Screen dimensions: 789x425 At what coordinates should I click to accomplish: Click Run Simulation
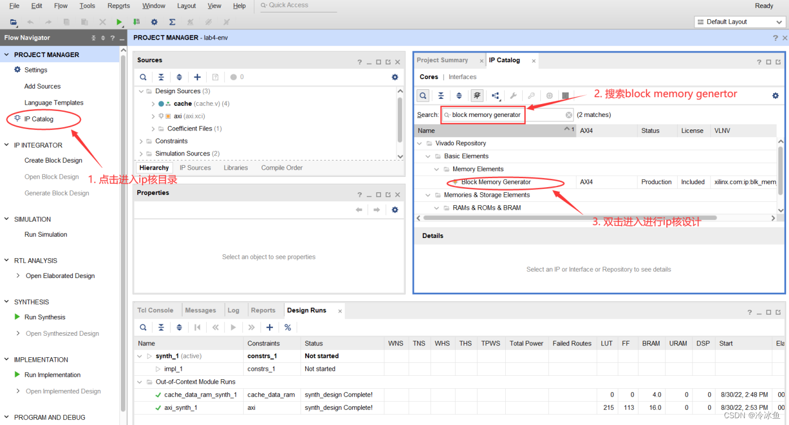click(x=46, y=235)
